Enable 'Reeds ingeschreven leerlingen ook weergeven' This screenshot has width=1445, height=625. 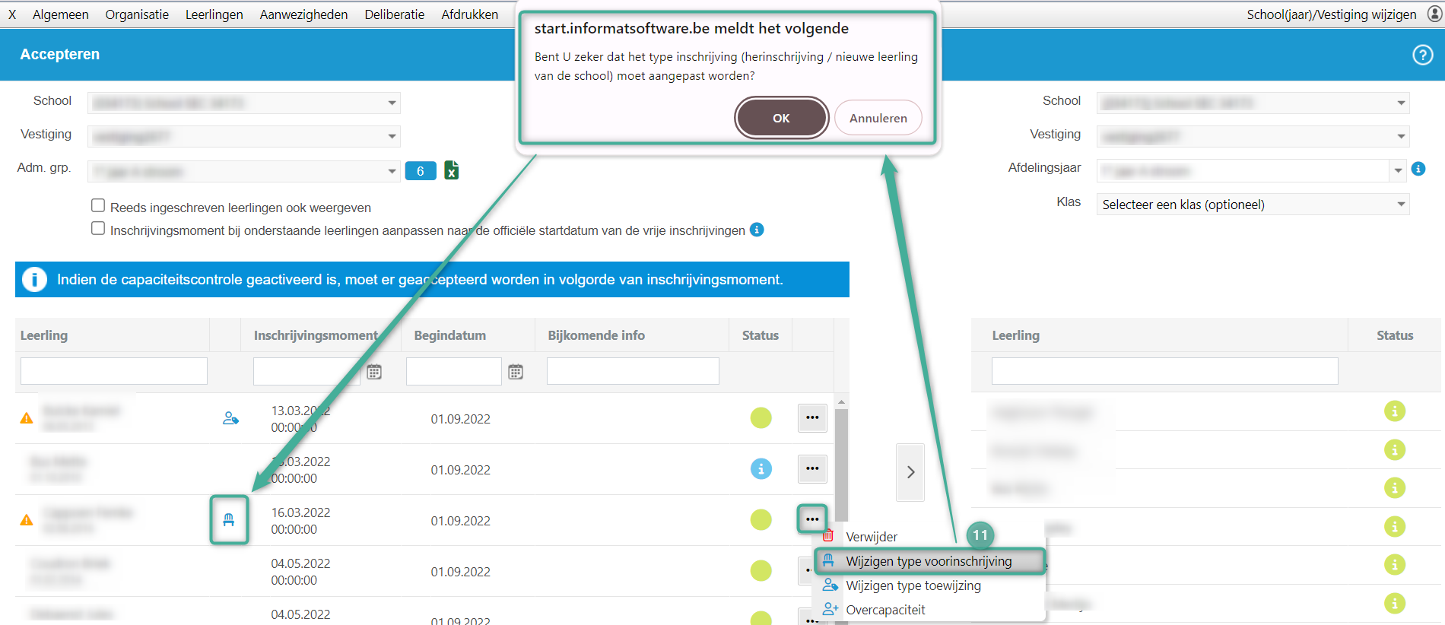point(98,206)
